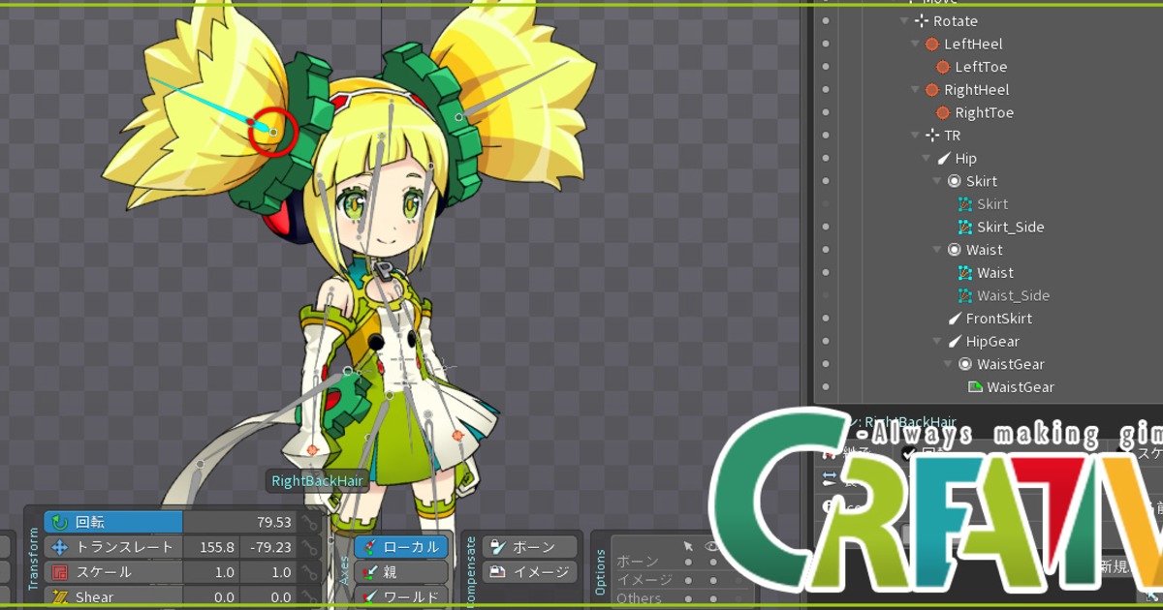Viewport: 1163px width, 610px height.
Task: Click the LeftHeel bone icon
Action: 931,45
